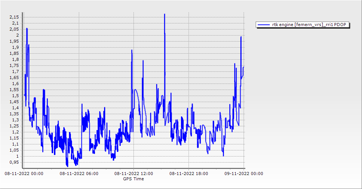The height and width of the screenshot is (189, 362).
Task: Click the 1,75 y-axis tick label
Action: (x=14, y=65)
